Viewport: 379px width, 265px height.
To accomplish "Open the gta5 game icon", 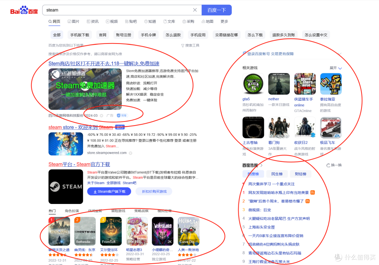I will (x=253, y=84).
